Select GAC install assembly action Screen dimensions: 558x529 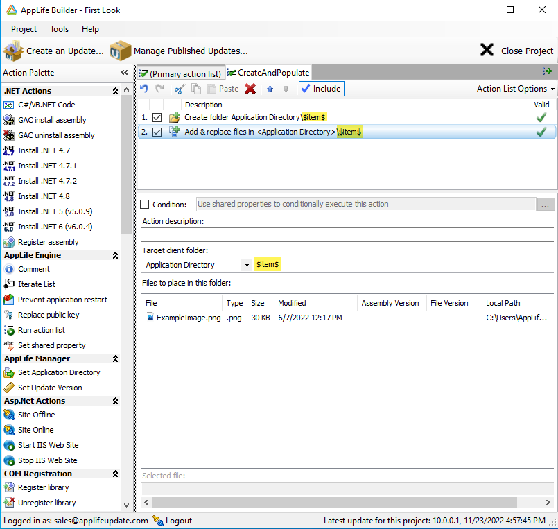(x=52, y=121)
